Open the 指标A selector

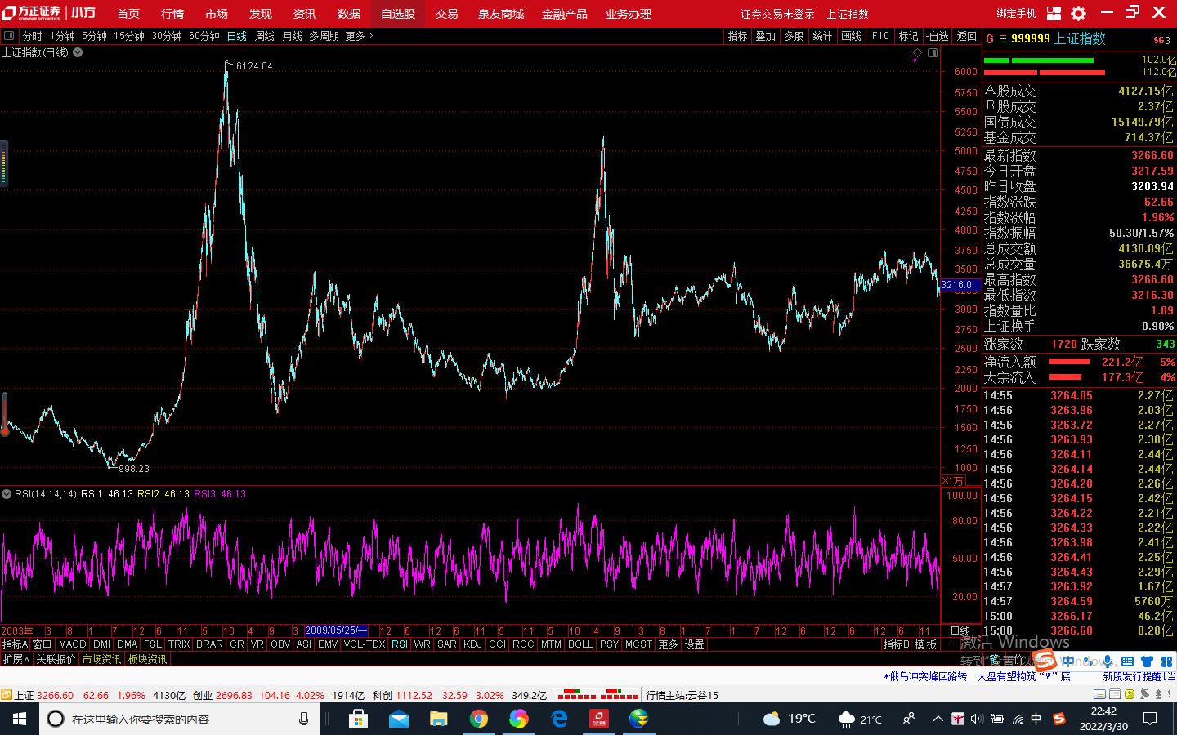(15, 644)
